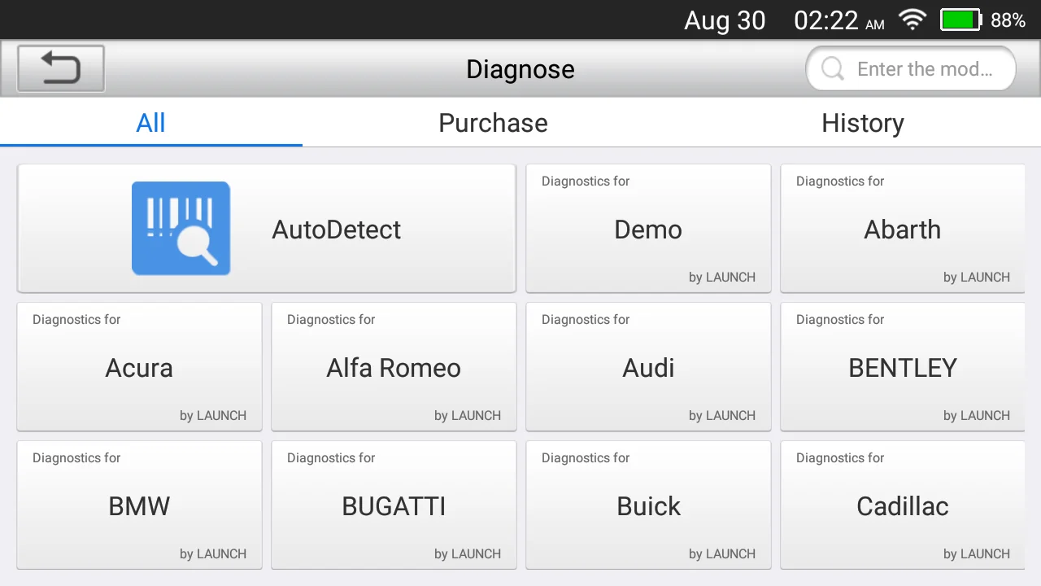The height and width of the screenshot is (586, 1041).
Task: Open Buick diagnostics
Action: click(x=648, y=505)
